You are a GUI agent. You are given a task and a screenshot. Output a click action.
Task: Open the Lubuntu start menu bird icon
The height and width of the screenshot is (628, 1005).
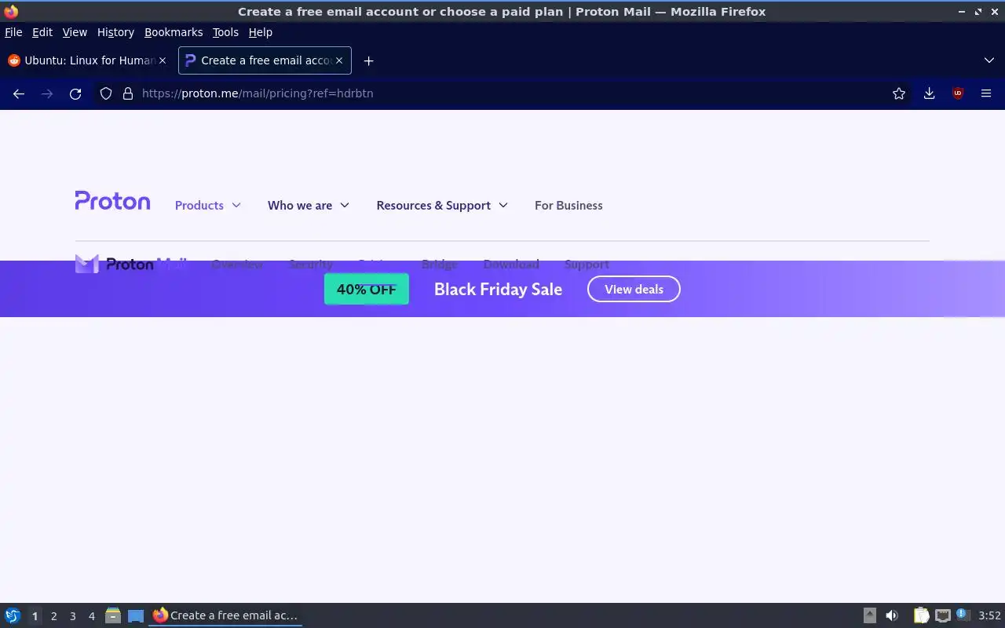[x=13, y=615]
